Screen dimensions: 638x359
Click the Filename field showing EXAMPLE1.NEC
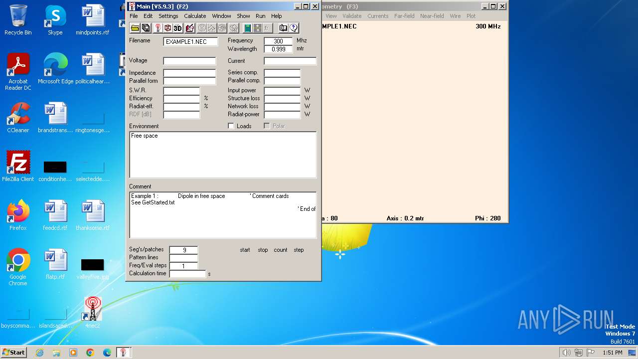coord(190,42)
